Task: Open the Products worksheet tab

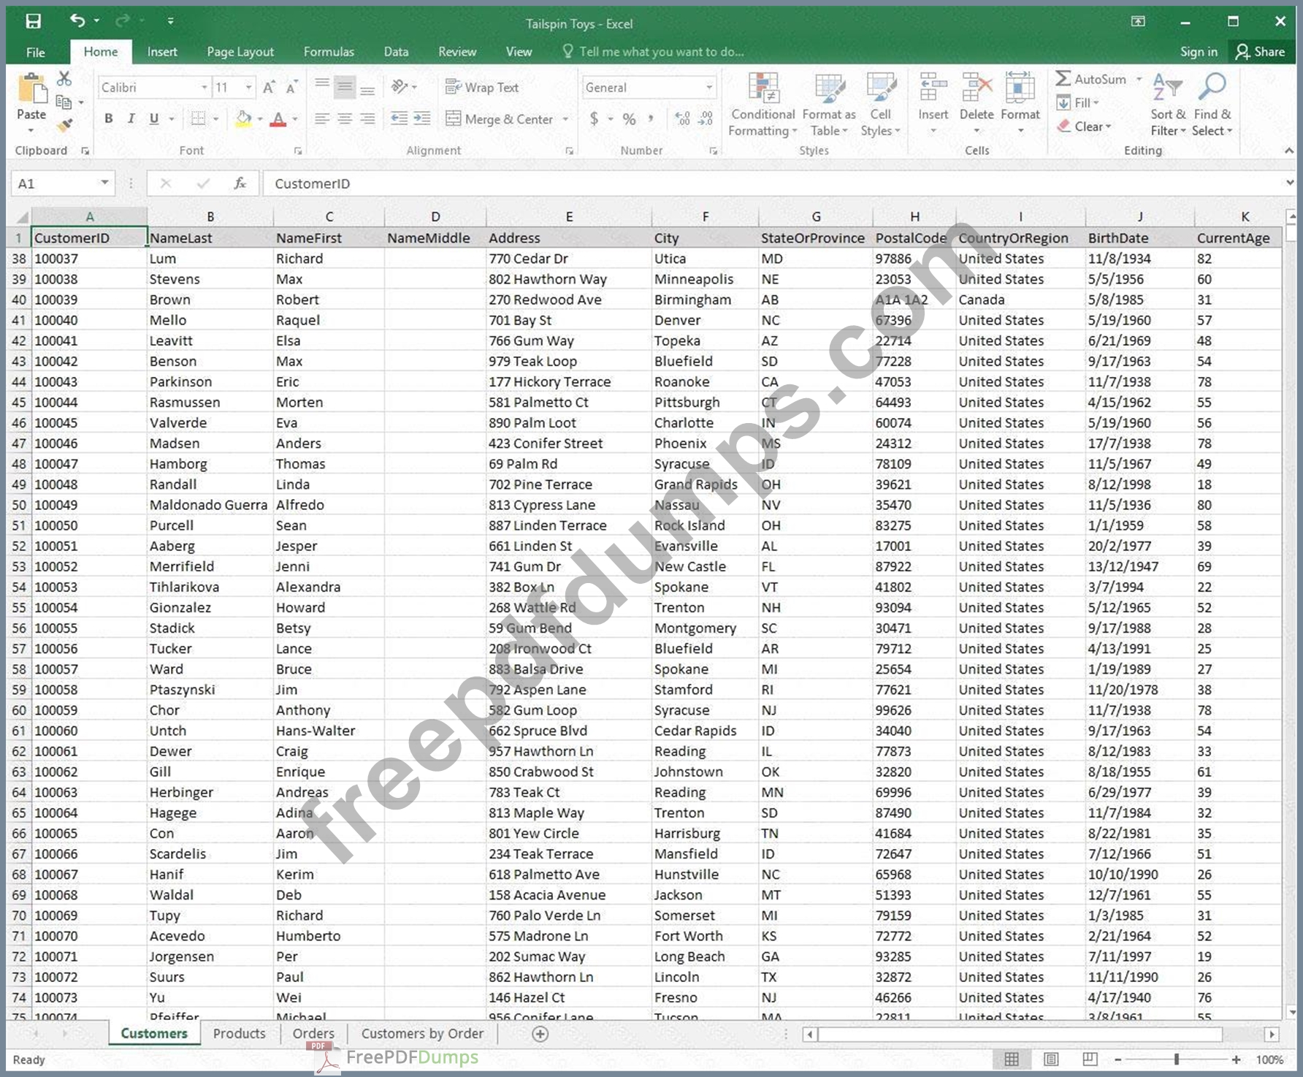Action: click(239, 1033)
